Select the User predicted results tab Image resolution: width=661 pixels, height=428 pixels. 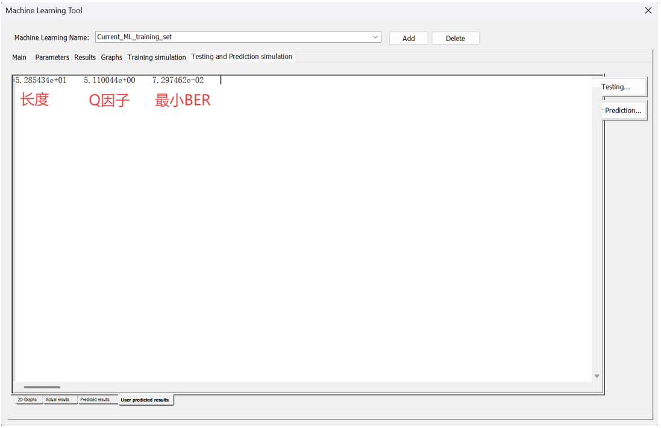point(145,400)
